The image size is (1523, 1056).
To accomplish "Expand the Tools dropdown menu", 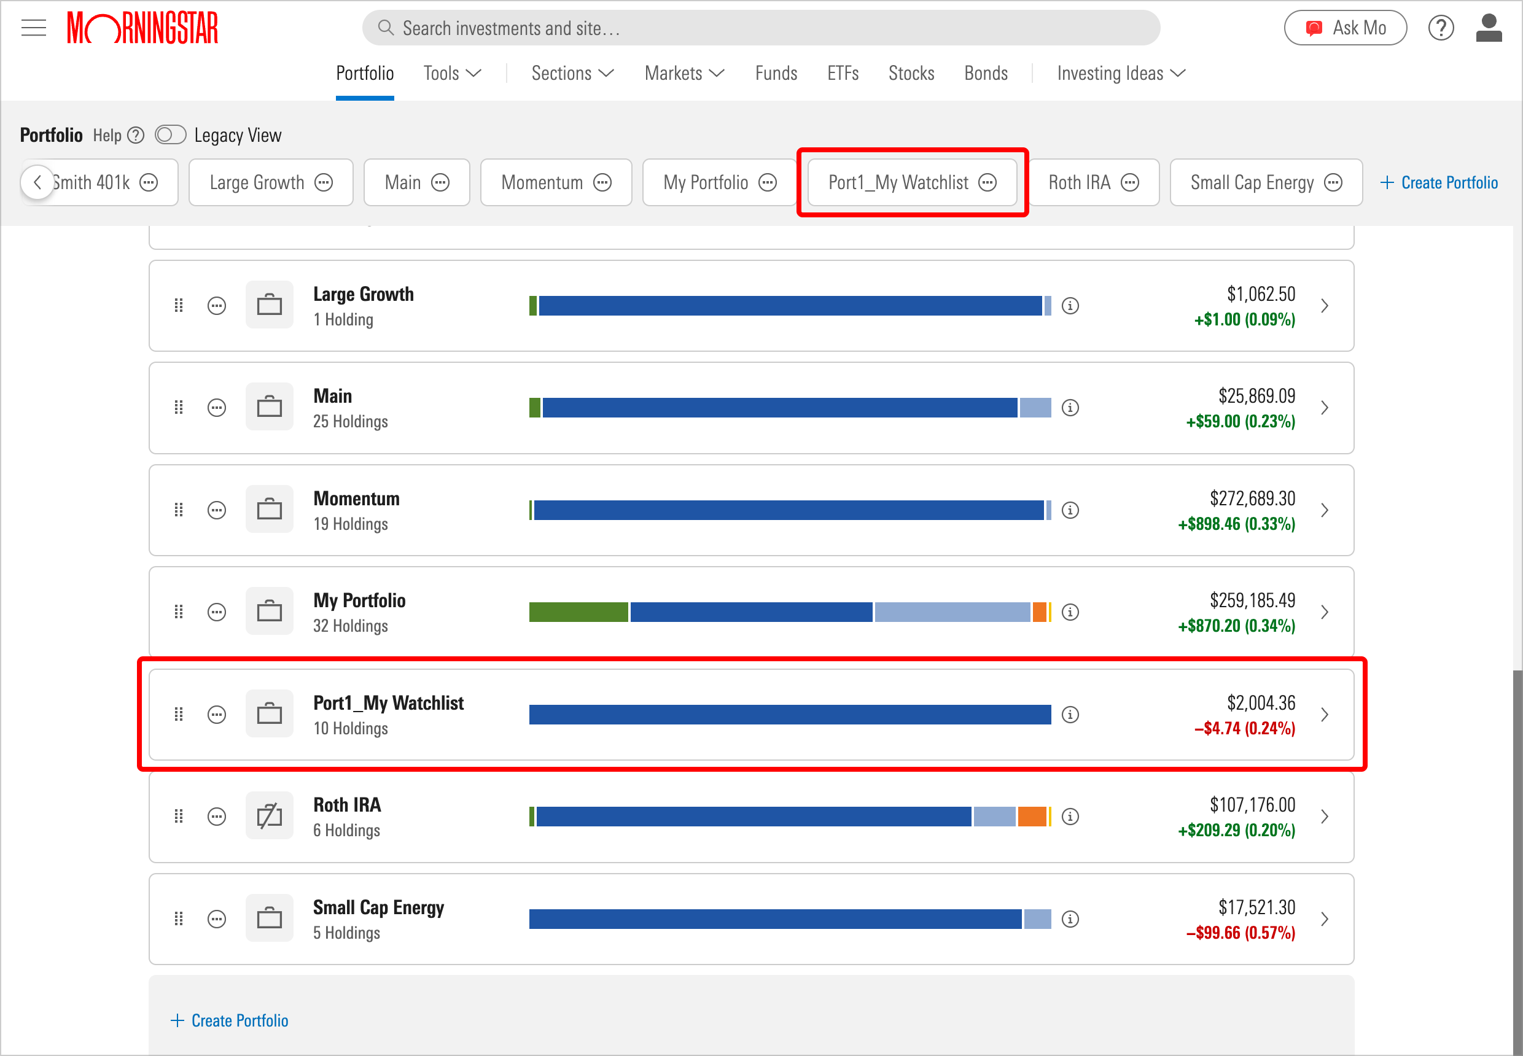I will (452, 73).
